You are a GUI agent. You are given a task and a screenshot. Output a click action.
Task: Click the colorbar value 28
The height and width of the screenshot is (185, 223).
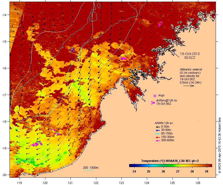pos(192,171)
